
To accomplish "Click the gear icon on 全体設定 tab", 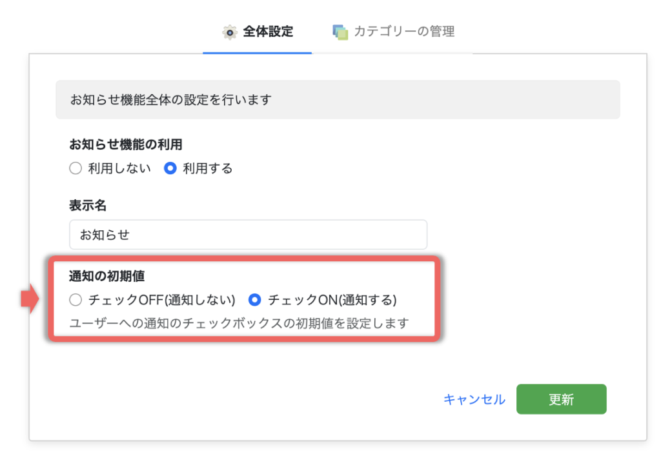I will click(230, 32).
